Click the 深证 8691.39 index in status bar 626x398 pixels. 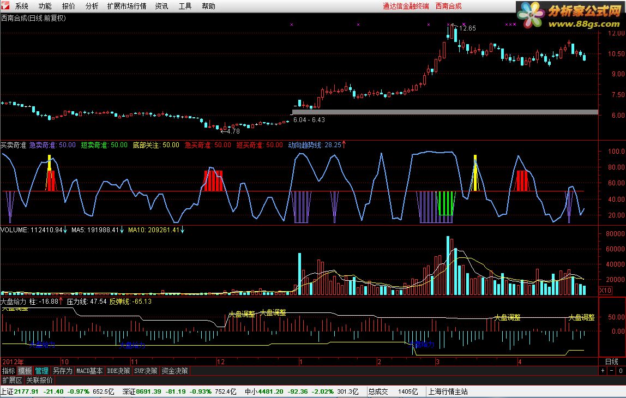click(142, 391)
